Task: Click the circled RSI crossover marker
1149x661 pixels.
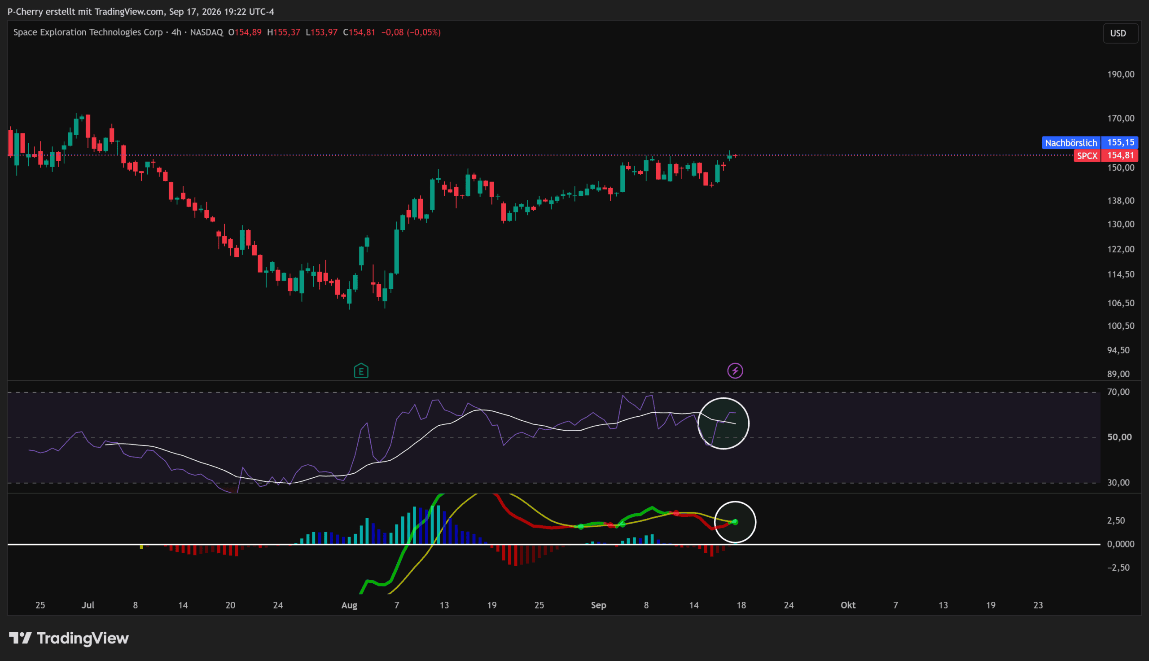Action: [x=723, y=423]
